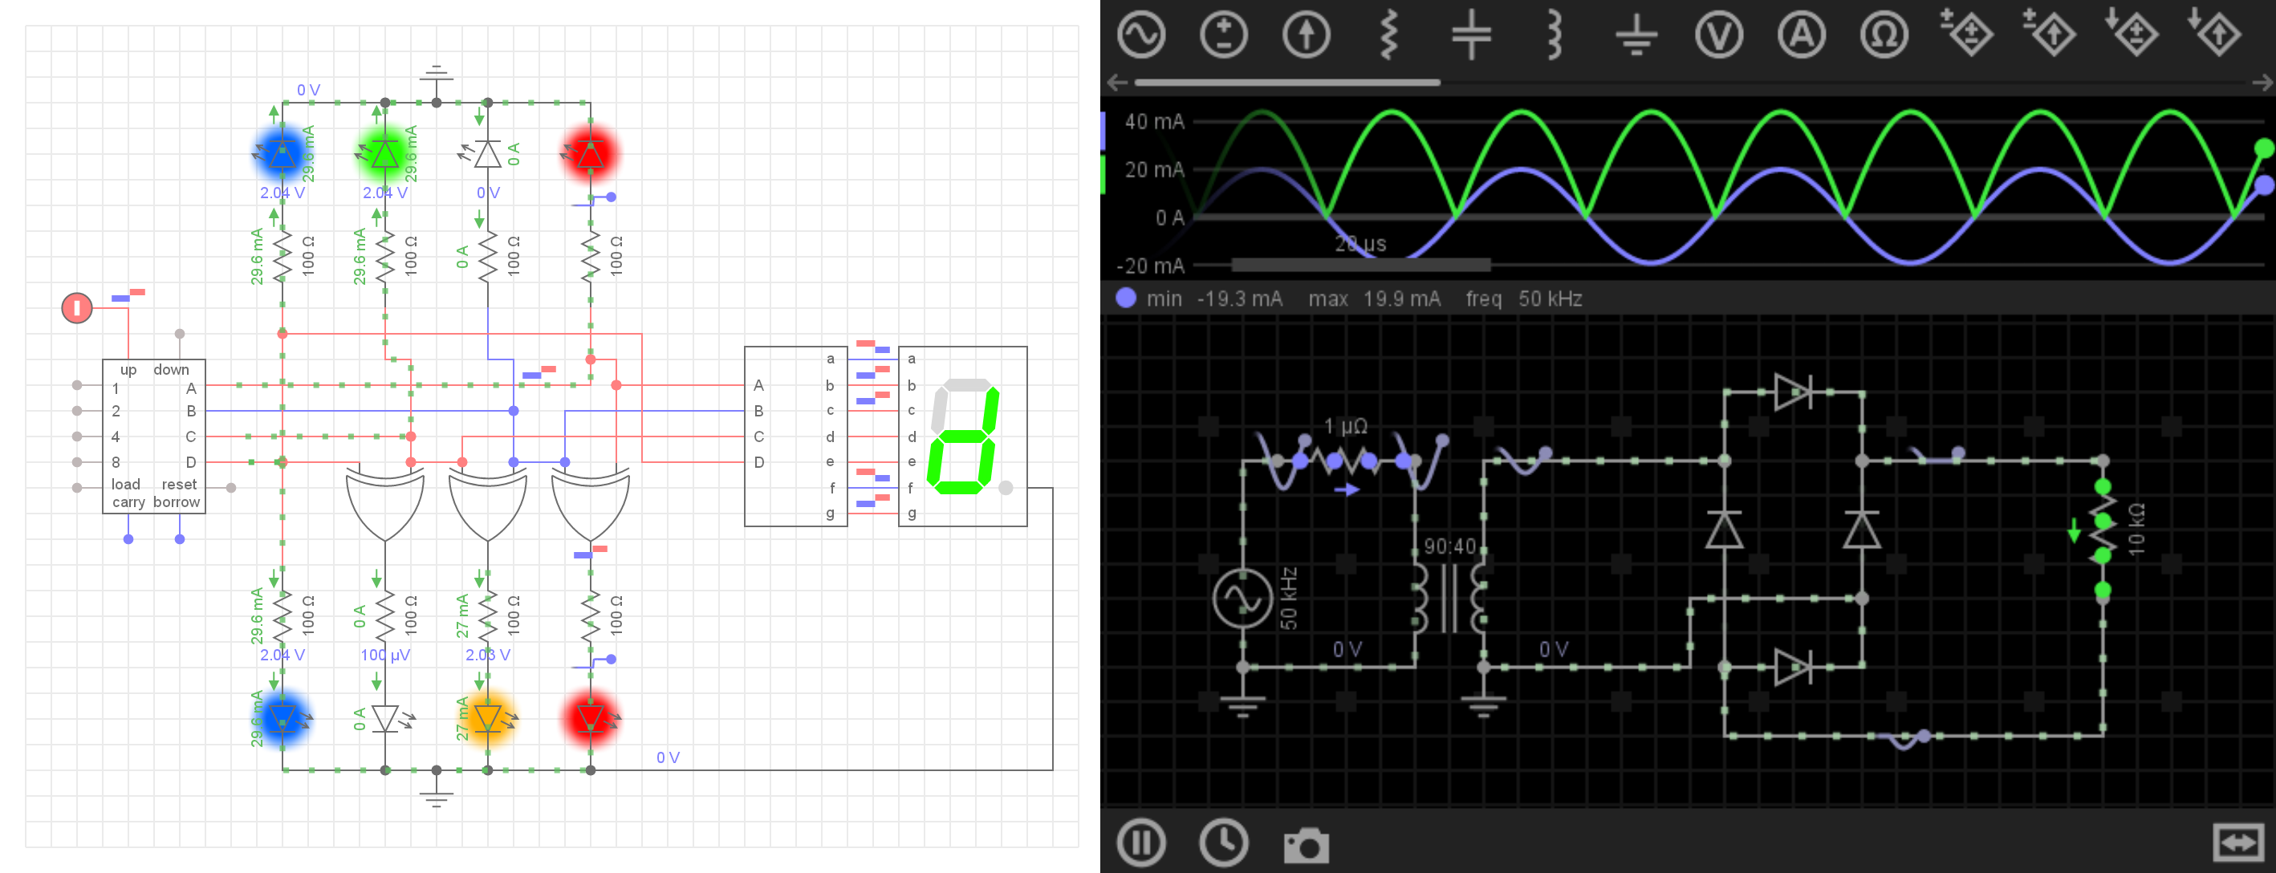Pause the running simulation
Screen dimensions: 2276x873
click(1140, 843)
